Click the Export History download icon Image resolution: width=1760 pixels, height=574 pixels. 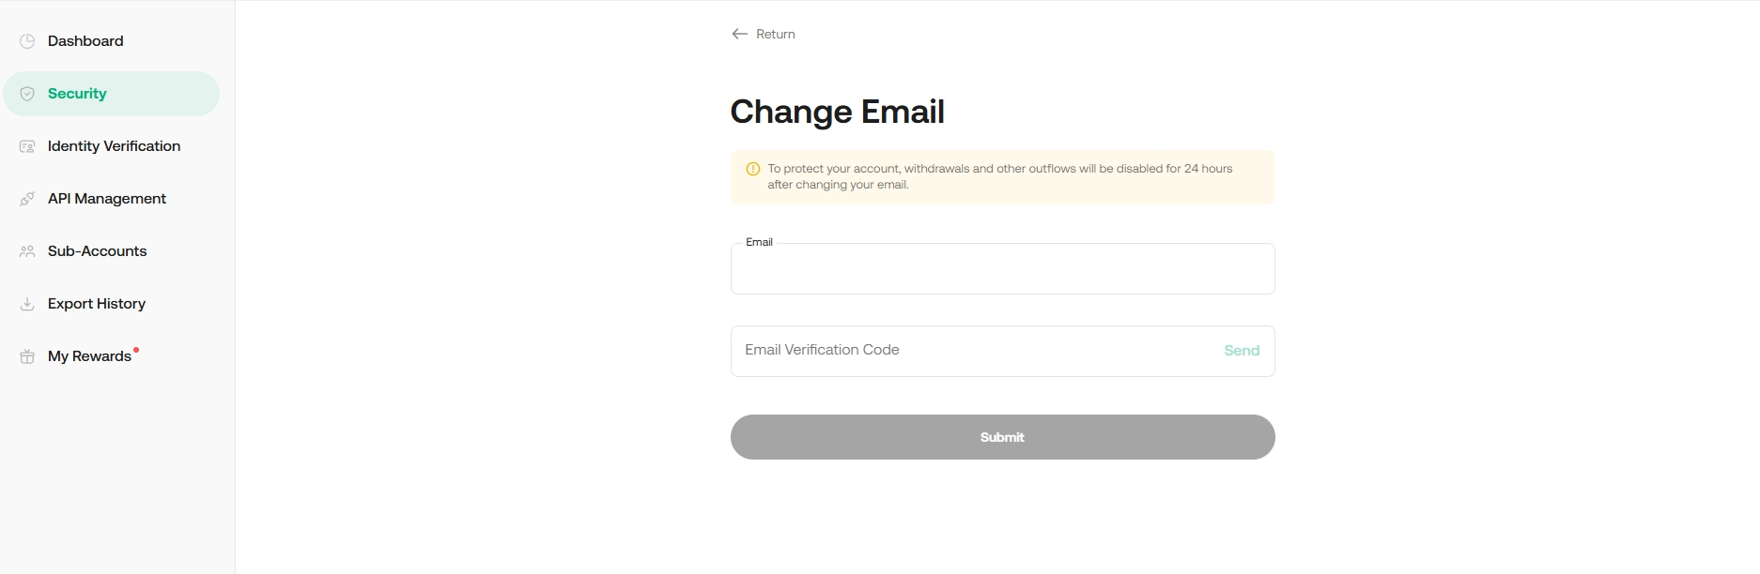pos(27,304)
